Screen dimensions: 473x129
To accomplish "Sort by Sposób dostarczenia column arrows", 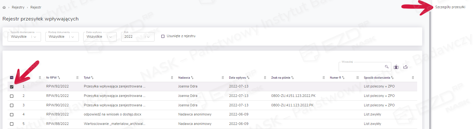I will tap(392, 77).
